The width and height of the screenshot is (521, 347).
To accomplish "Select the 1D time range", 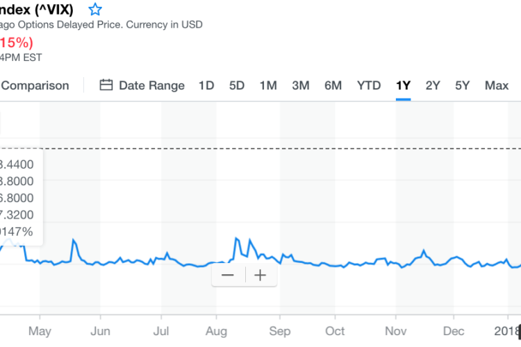I will click(x=206, y=85).
